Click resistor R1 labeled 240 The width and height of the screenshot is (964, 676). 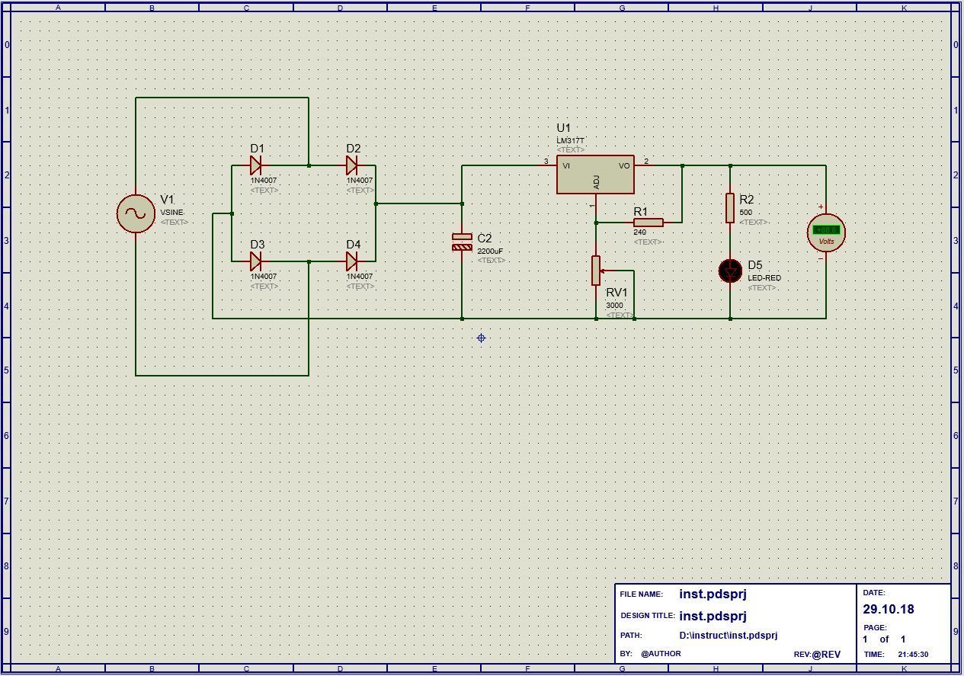649,223
